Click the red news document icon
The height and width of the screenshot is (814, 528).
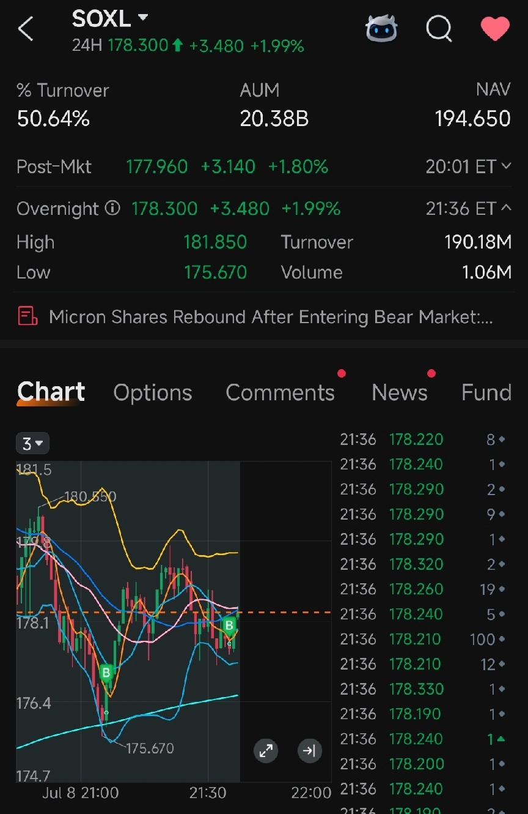[28, 316]
